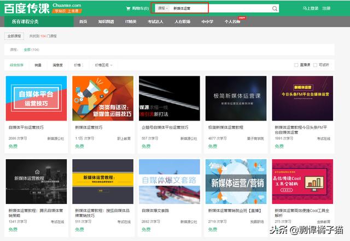Select 全部(104) course filter

32,50
